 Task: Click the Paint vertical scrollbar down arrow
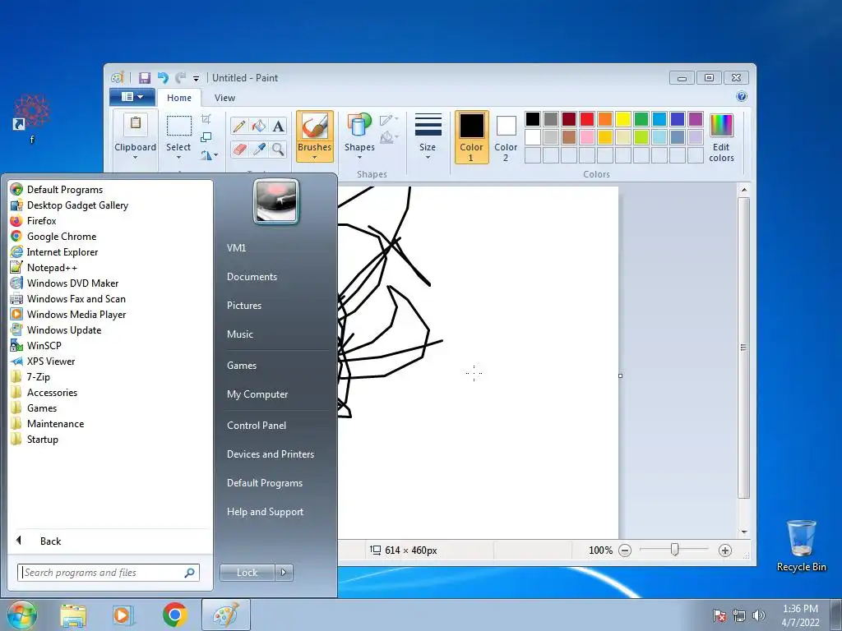[743, 532]
